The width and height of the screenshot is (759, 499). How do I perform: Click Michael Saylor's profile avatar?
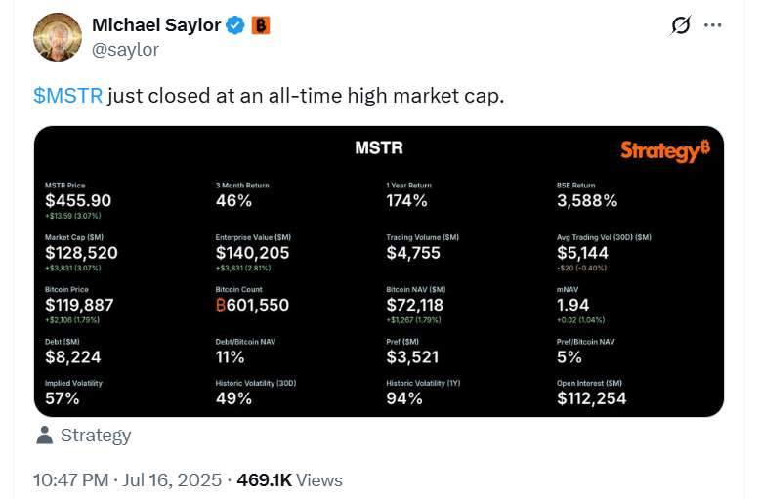(57, 37)
